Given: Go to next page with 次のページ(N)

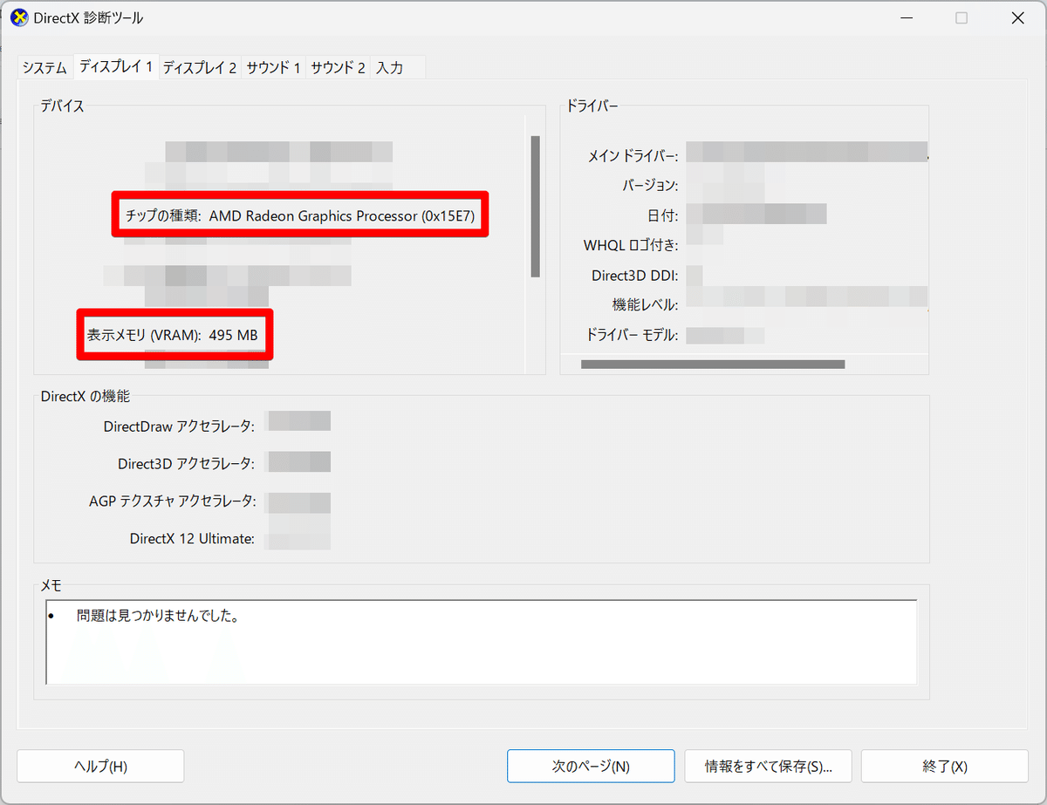Looking at the screenshot, I should 591,767.
